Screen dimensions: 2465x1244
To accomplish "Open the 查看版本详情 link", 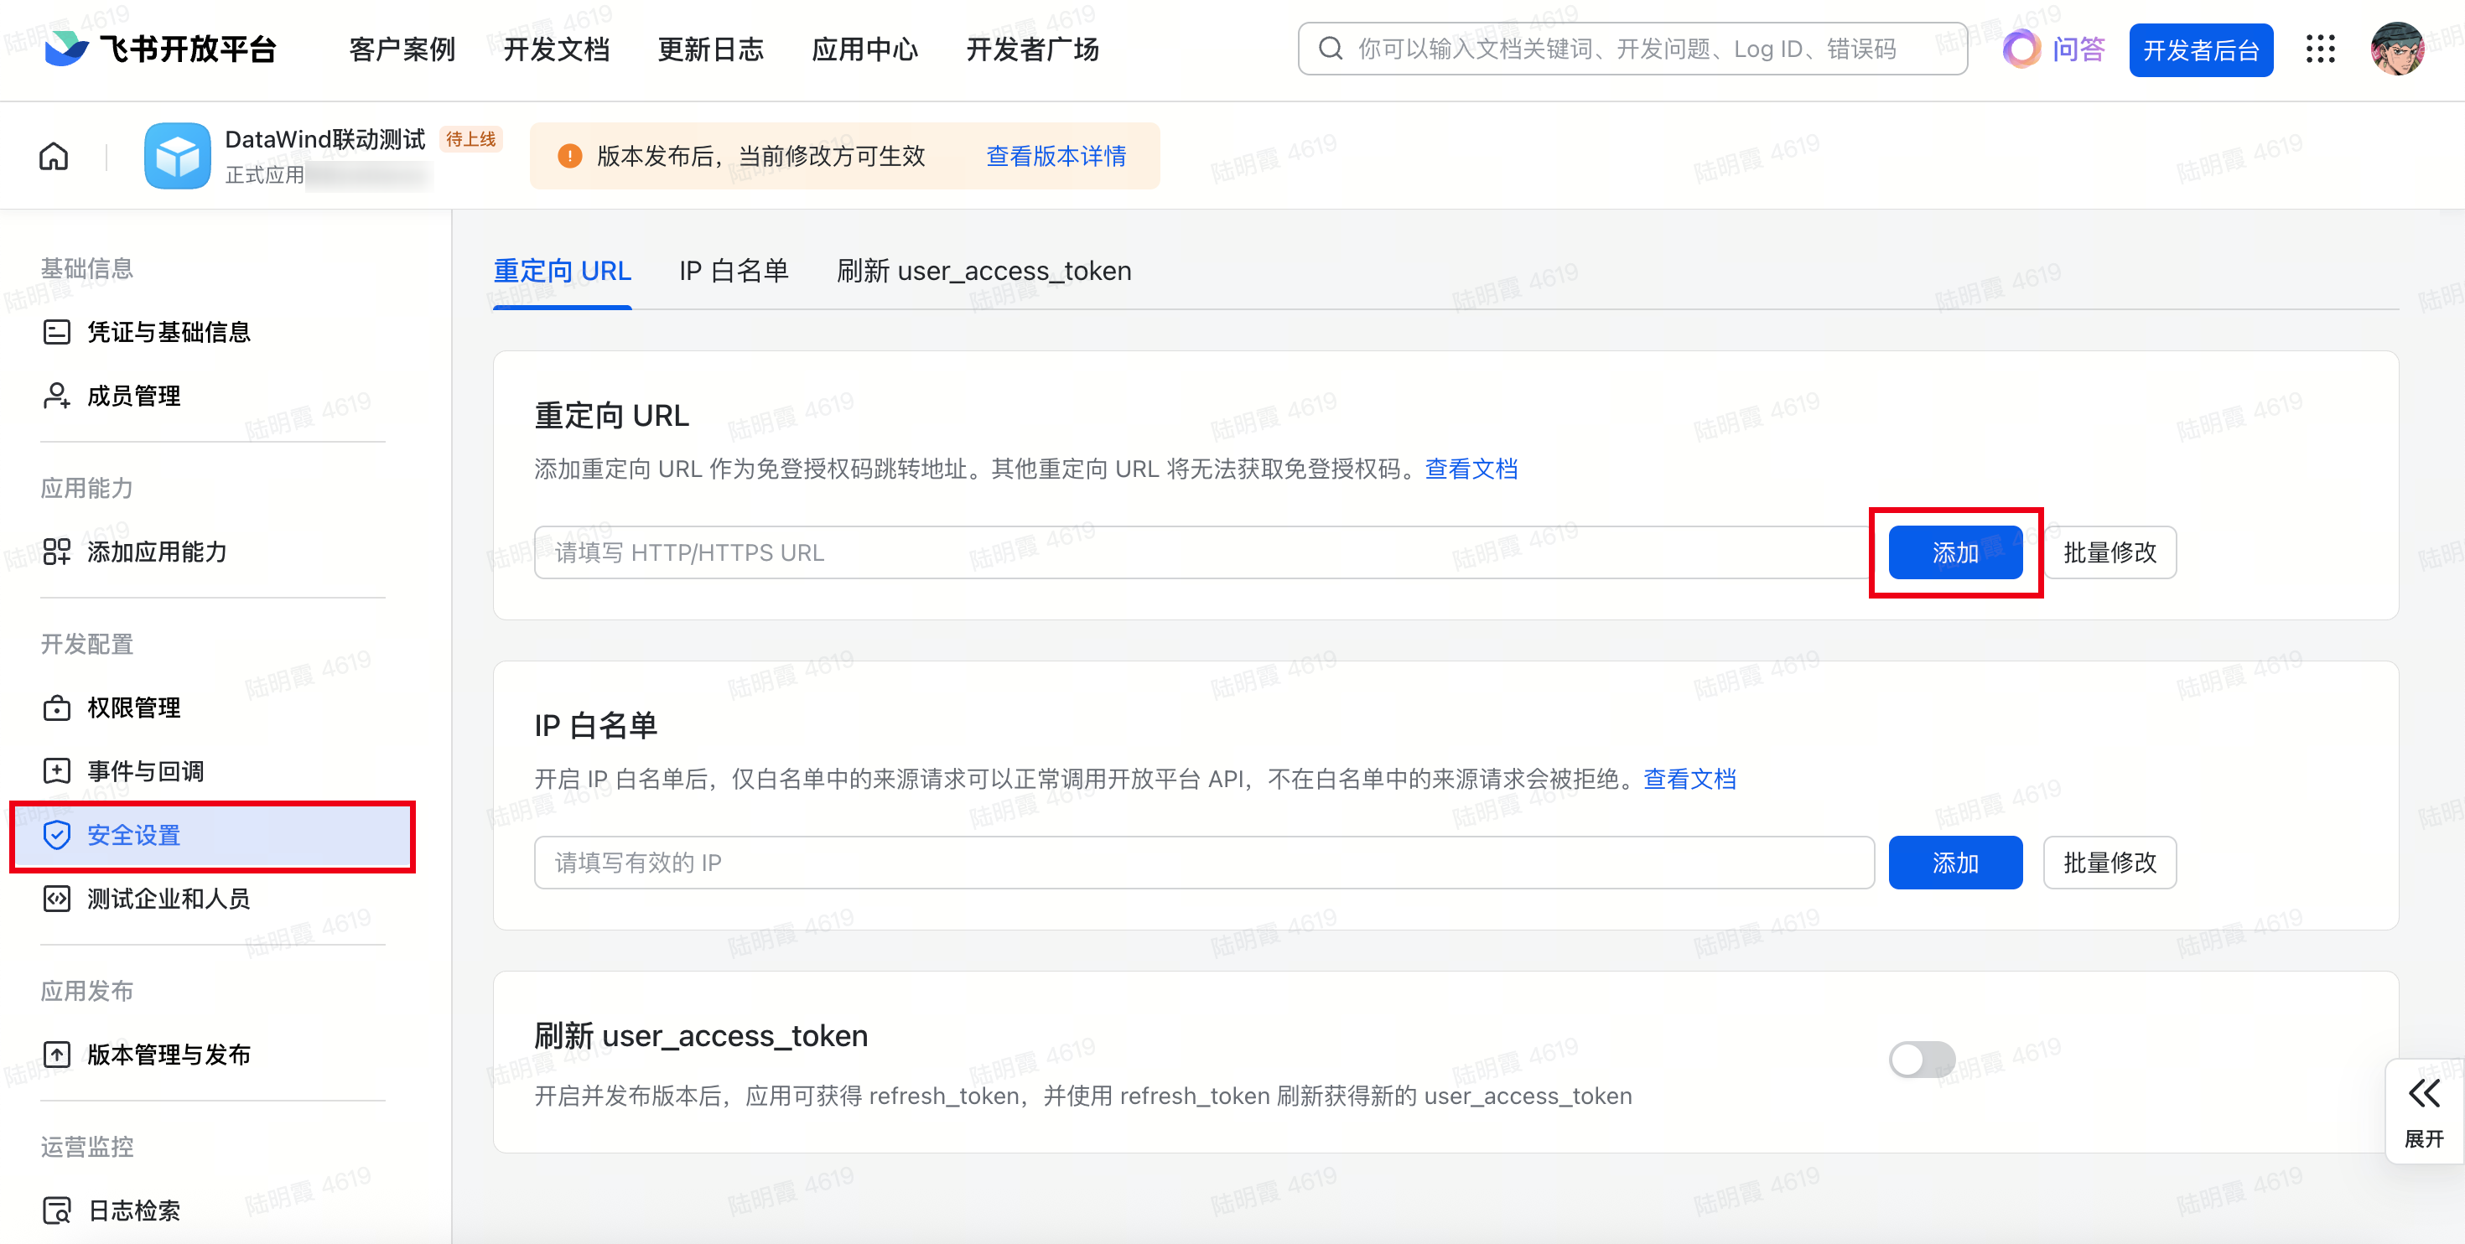I will pyautogui.click(x=1056, y=156).
